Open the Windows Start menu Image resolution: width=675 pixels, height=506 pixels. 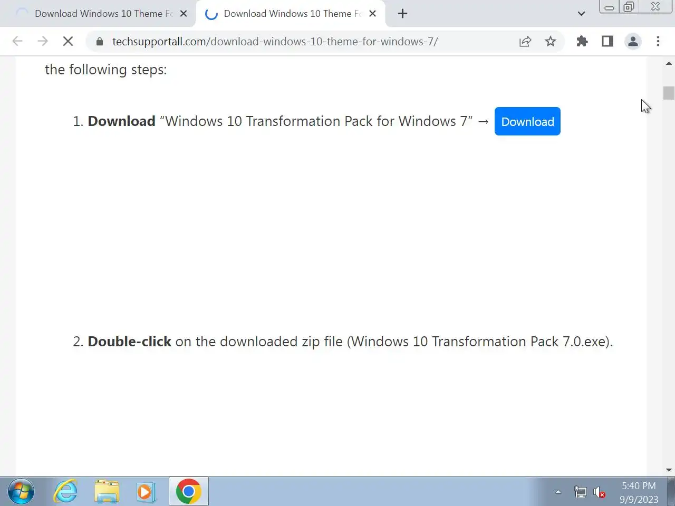coord(21,492)
